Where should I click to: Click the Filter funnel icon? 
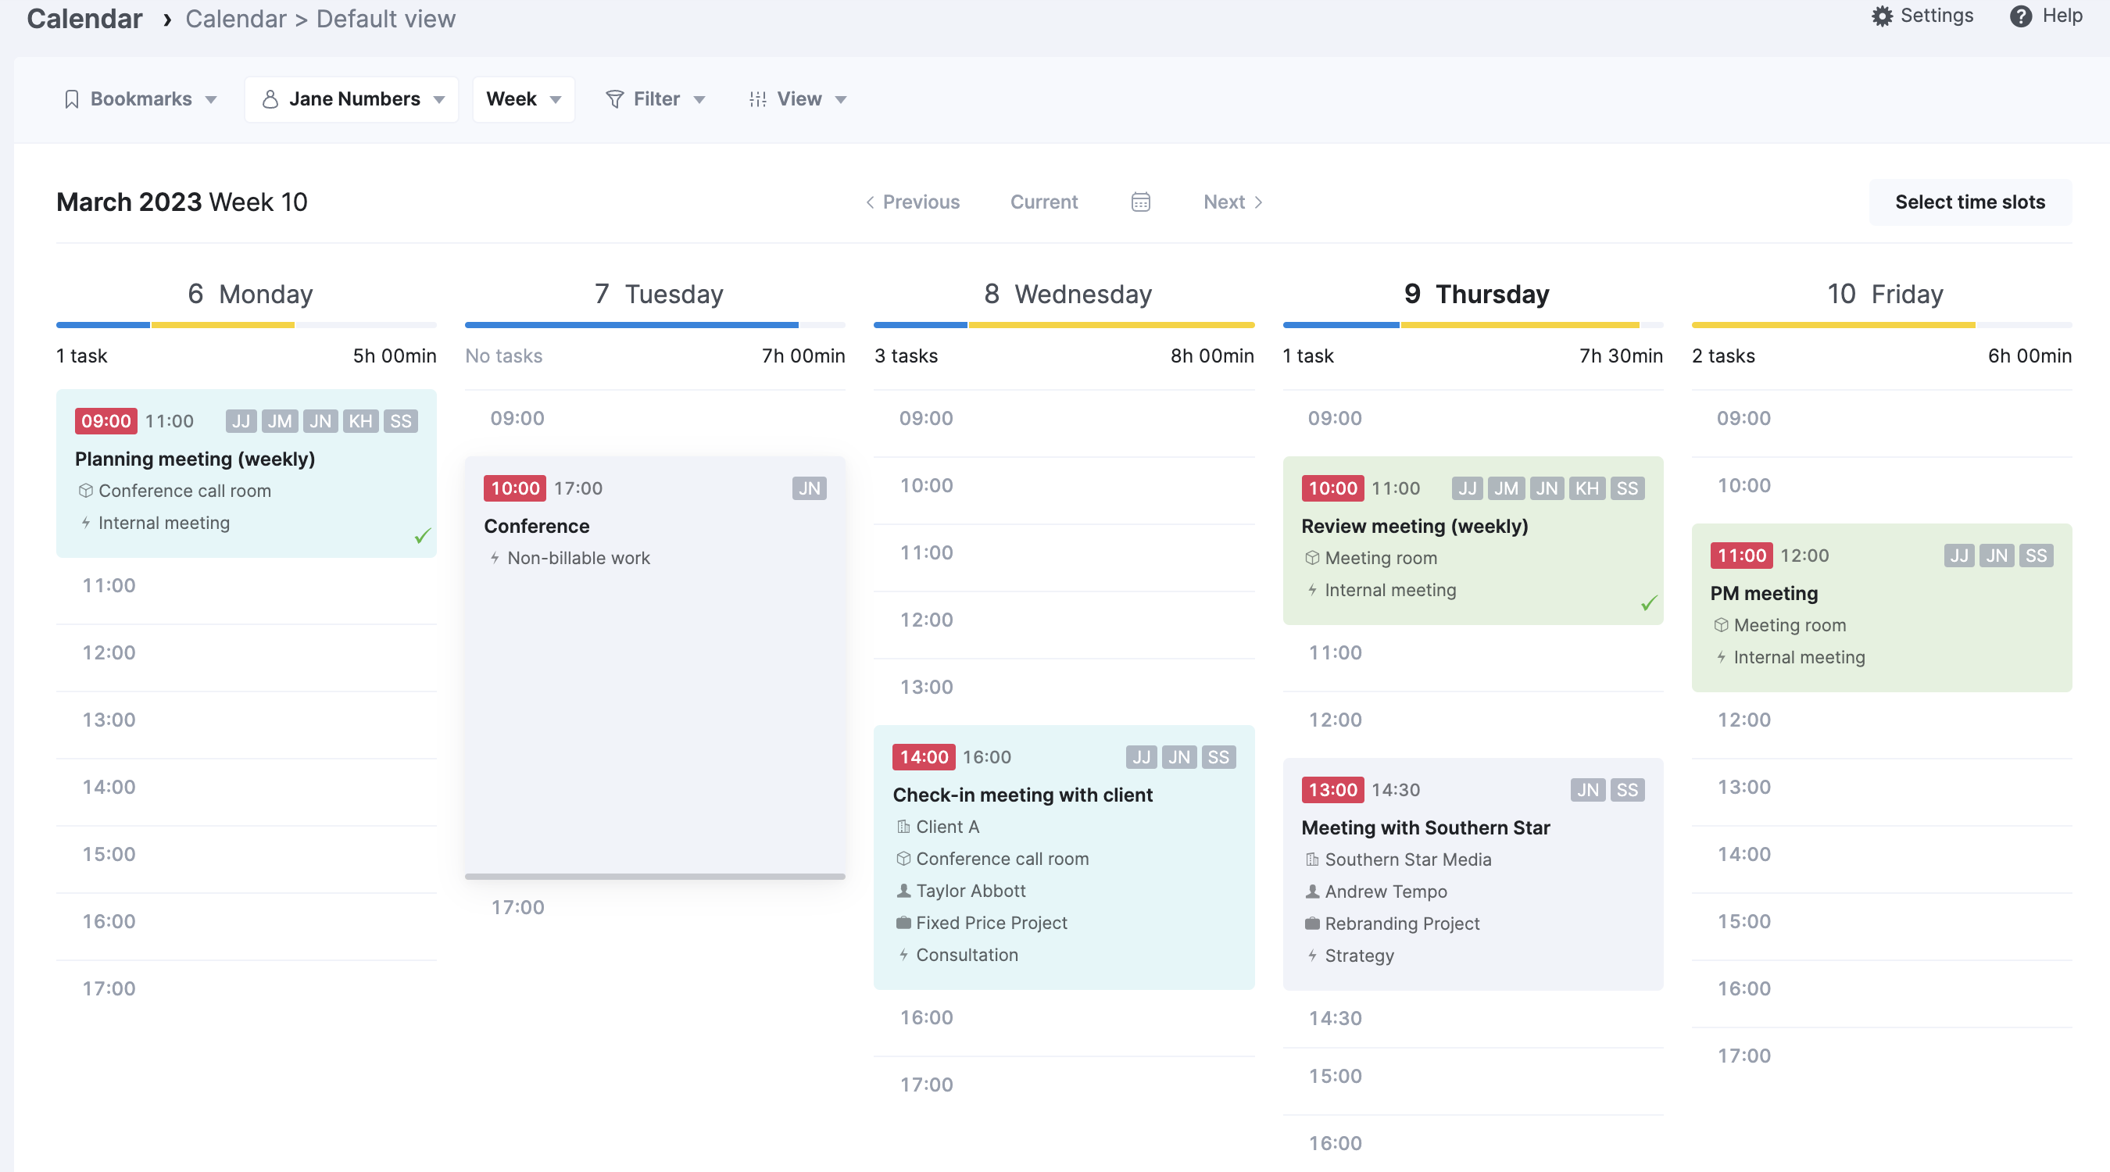[x=614, y=98]
